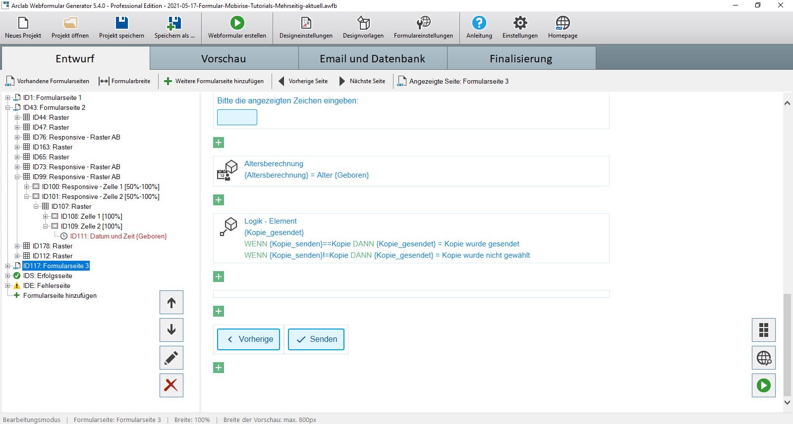Edit selected element with pencil button
The height and width of the screenshot is (424, 793).
coord(171,358)
